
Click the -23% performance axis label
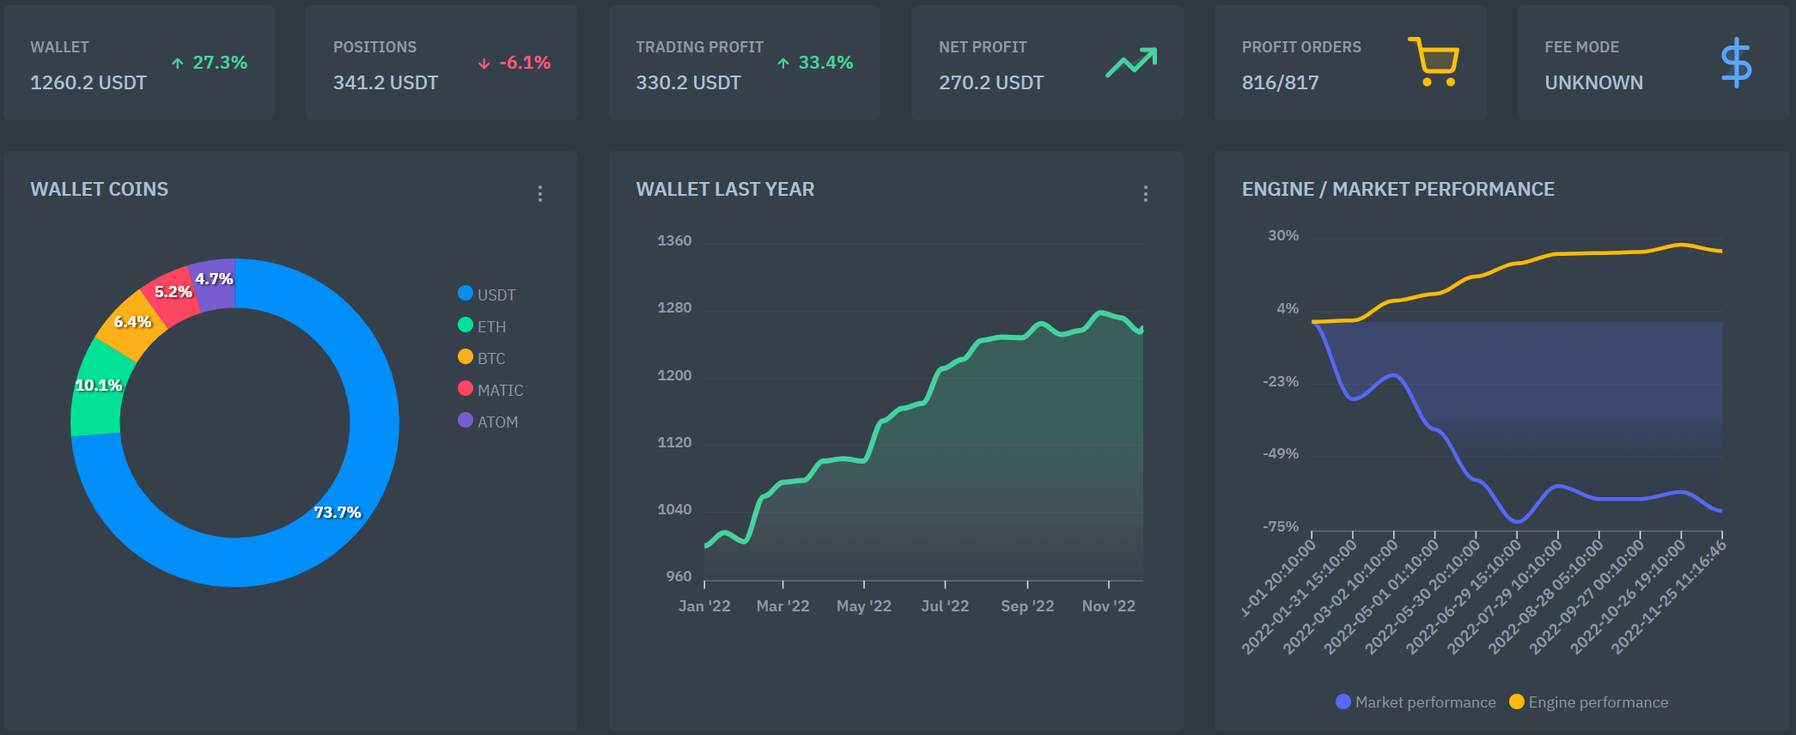click(x=1281, y=381)
